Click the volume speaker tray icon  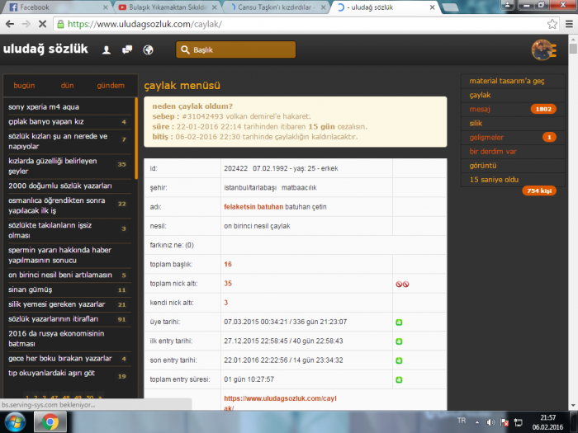[490, 422]
